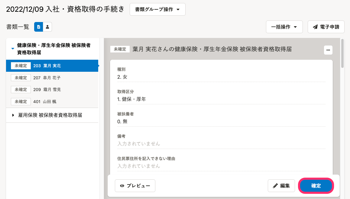Click the 被扶養者 value 0. 無
This screenshot has height=199, width=350.
coord(122,122)
